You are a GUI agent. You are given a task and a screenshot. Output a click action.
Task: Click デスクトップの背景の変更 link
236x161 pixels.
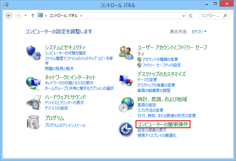point(156,85)
